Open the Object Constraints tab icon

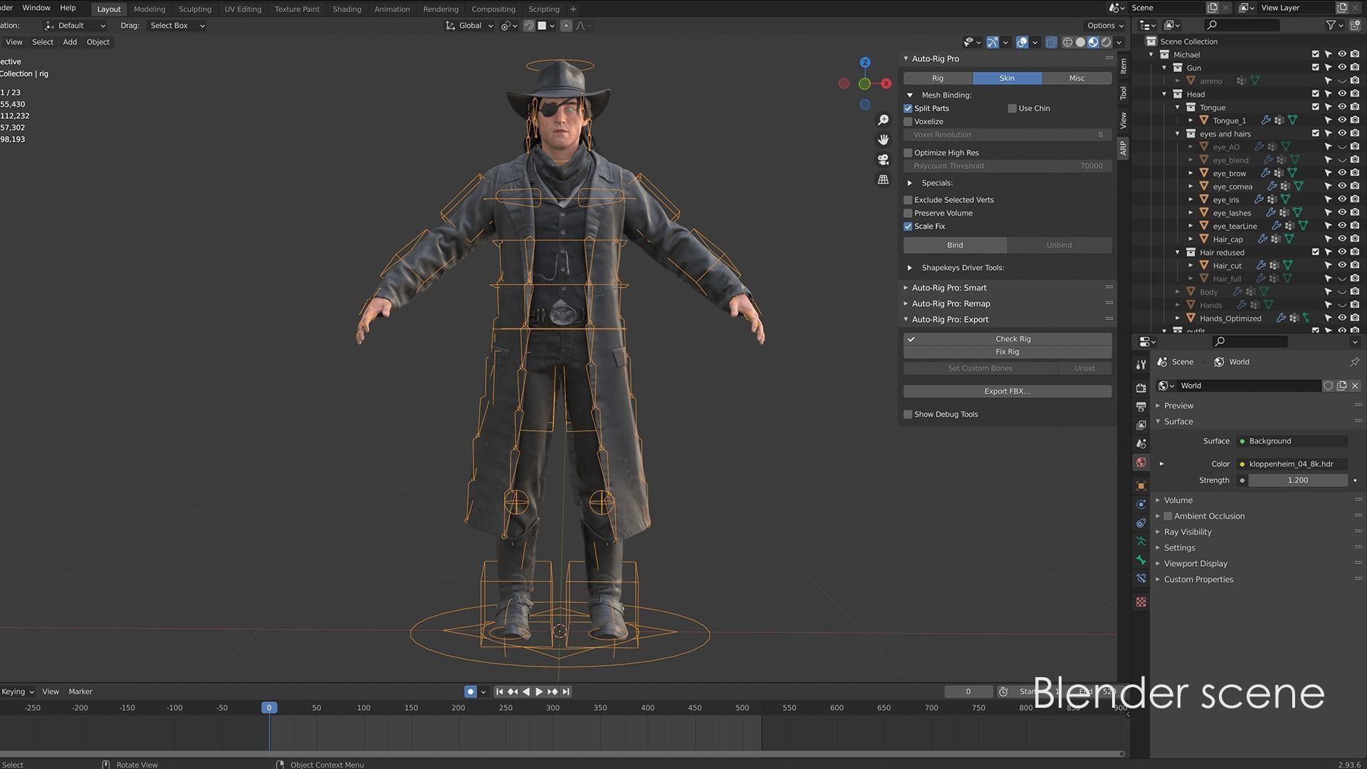point(1141,523)
